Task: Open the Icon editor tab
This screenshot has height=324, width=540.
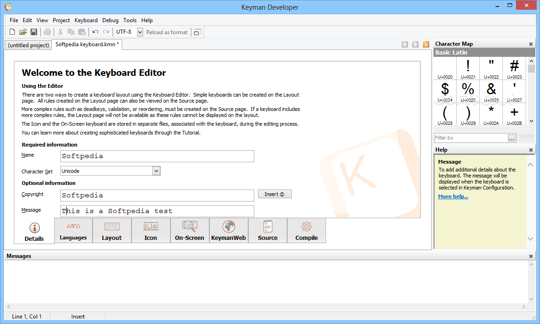Action: click(151, 231)
